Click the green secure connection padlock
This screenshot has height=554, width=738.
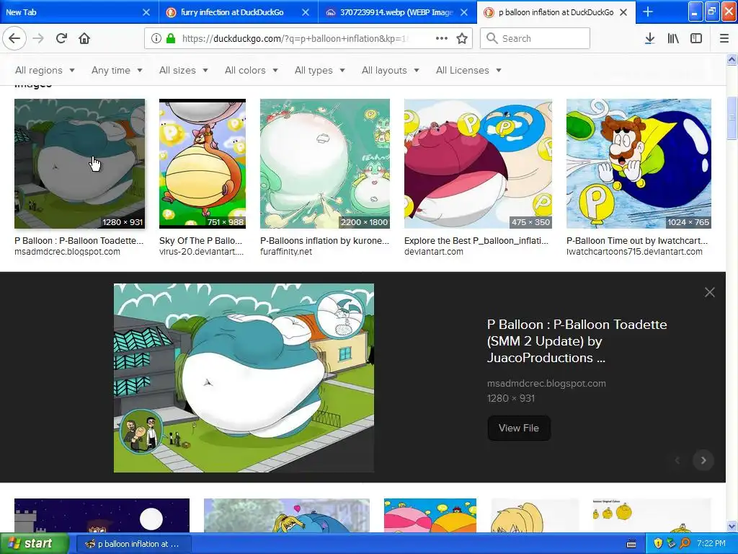pos(171,38)
